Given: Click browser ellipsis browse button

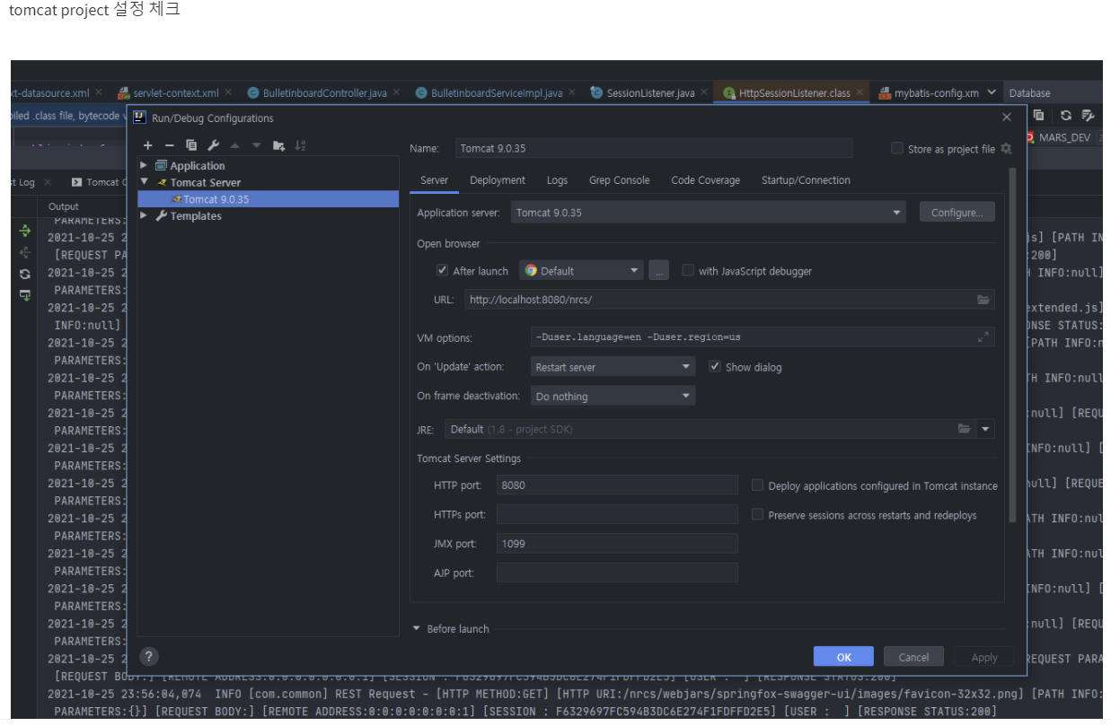Looking at the screenshot, I should coord(659,270).
